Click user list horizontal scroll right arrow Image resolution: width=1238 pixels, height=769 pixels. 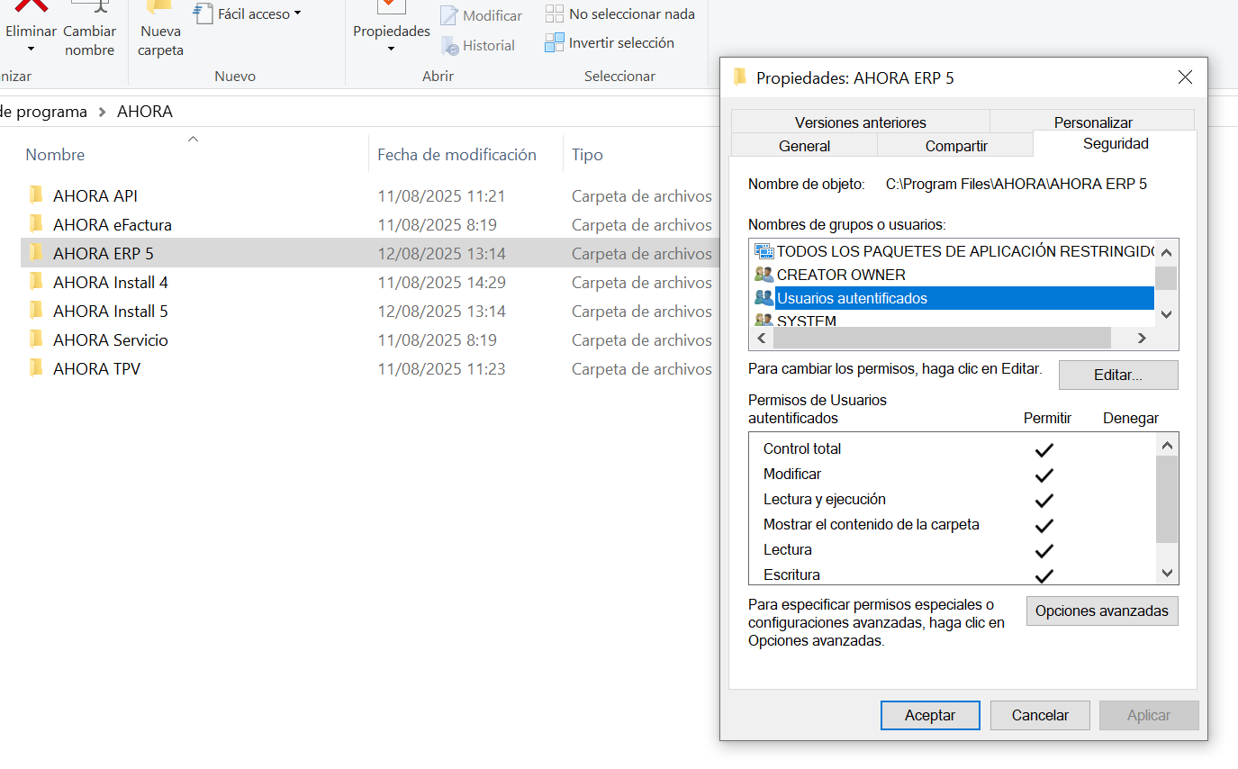click(x=1142, y=338)
